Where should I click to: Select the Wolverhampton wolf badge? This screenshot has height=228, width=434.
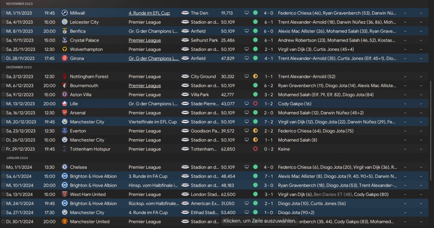(x=64, y=49)
